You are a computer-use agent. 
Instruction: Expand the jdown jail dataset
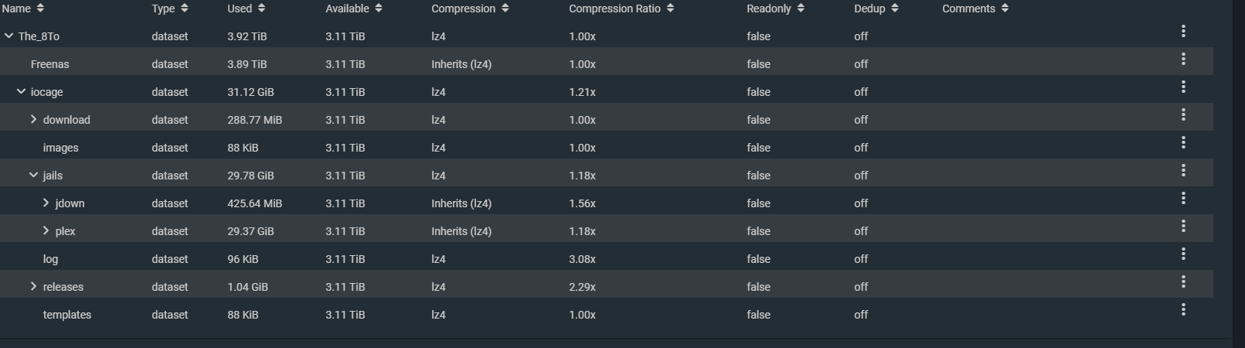[46, 203]
